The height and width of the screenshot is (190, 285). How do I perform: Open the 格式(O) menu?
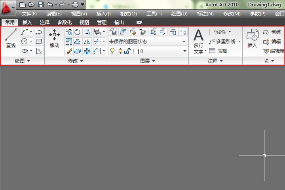pos(129,14)
